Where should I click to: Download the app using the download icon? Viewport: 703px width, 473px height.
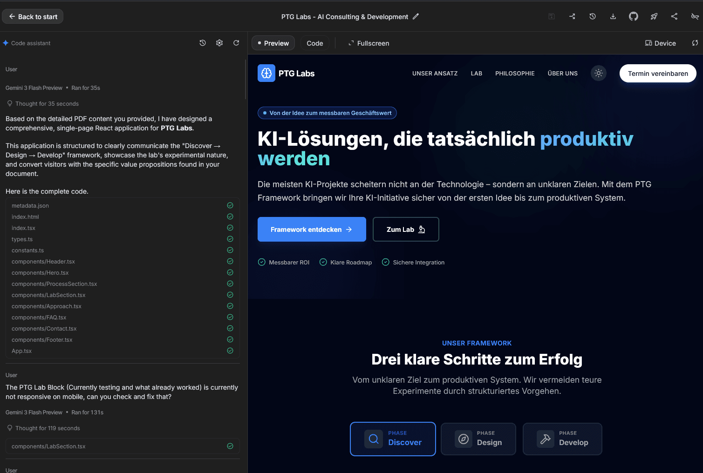[613, 17]
